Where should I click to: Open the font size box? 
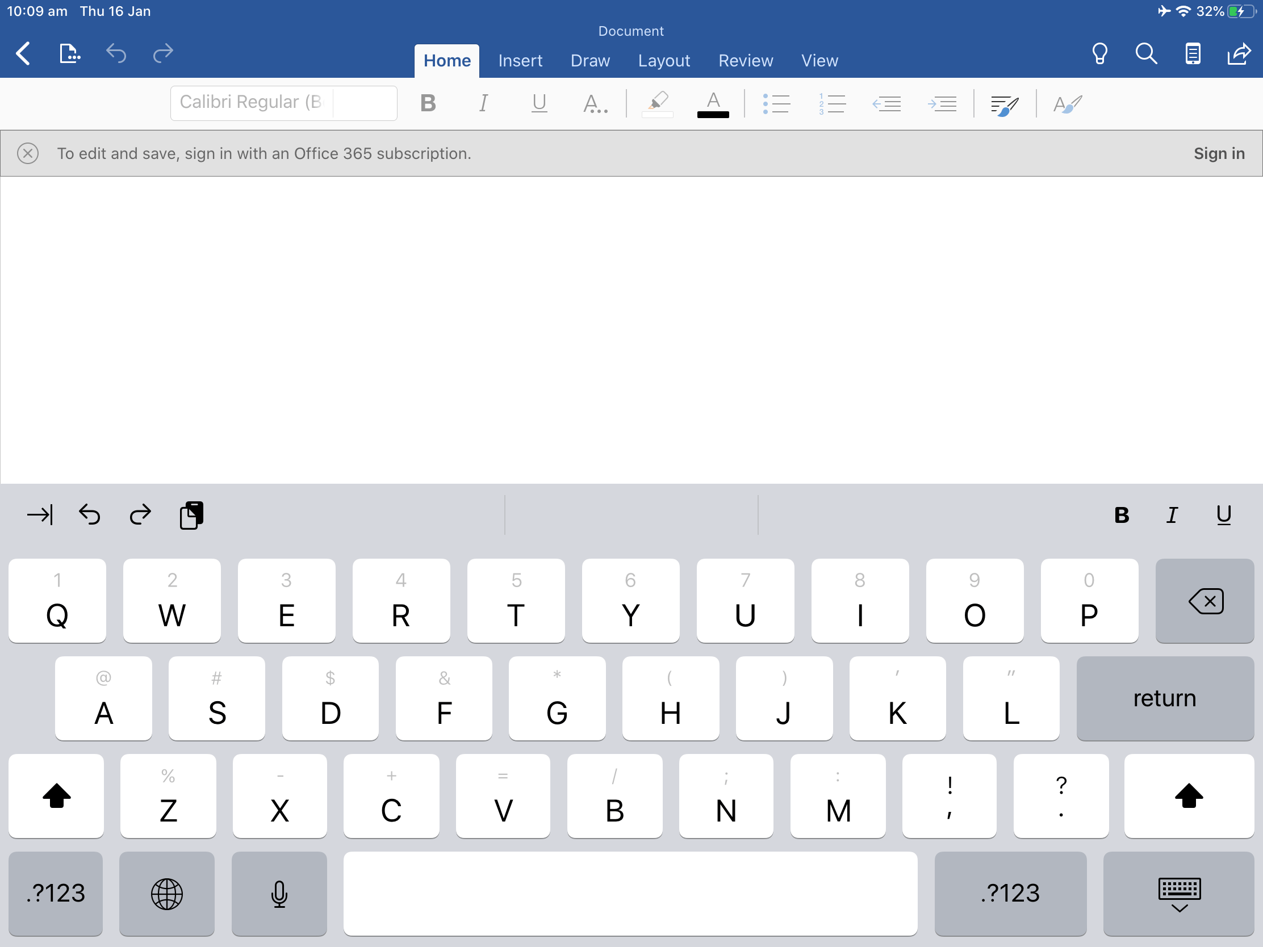364,103
